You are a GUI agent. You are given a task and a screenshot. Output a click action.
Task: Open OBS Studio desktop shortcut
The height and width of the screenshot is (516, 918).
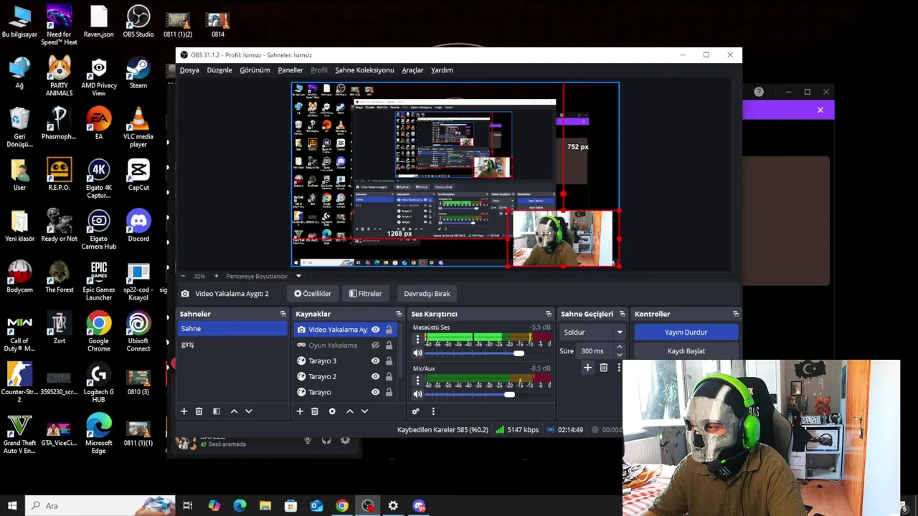coord(138,21)
